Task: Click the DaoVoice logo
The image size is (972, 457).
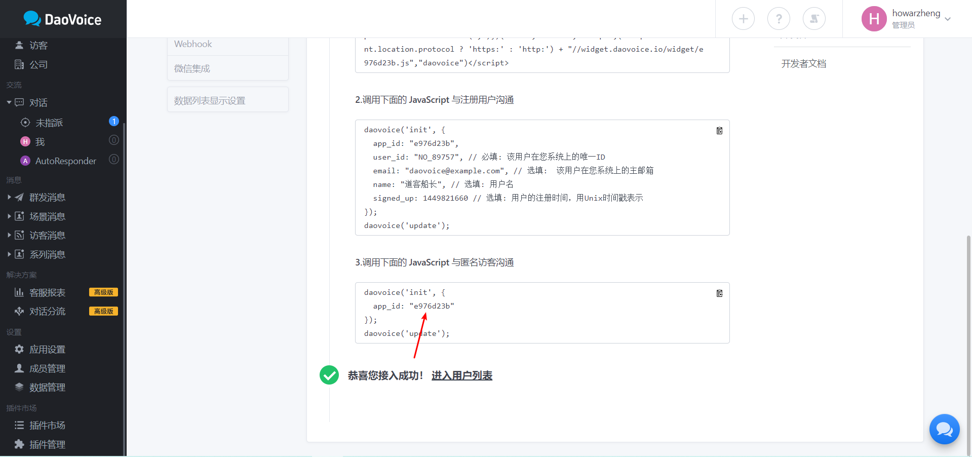Action: point(63,19)
